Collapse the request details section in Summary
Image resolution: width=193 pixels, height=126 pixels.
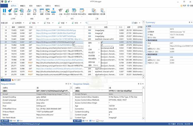146,40
